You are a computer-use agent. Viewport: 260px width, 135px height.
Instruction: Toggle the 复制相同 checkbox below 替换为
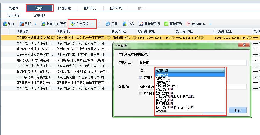[141, 94]
